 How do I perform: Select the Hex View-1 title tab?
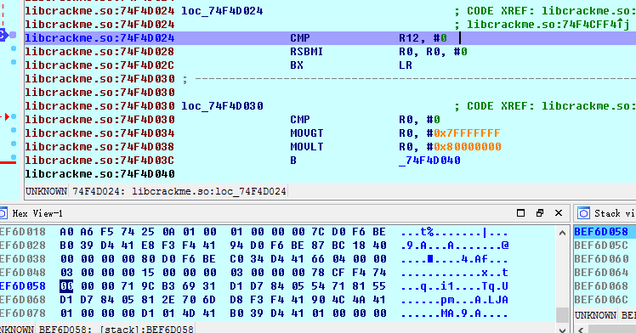[37, 213]
